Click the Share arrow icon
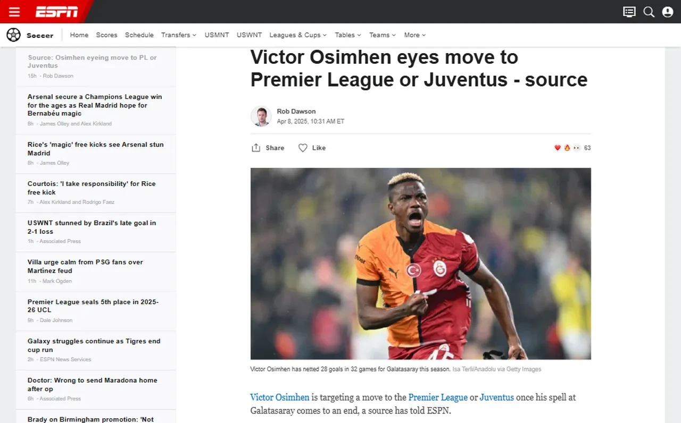 coord(256,148)
